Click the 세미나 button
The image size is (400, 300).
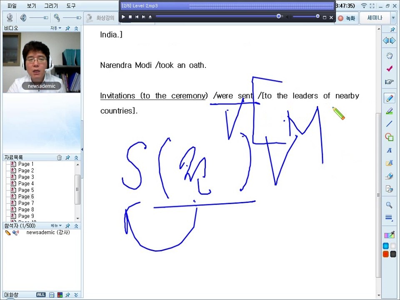(x=375, y=18)
